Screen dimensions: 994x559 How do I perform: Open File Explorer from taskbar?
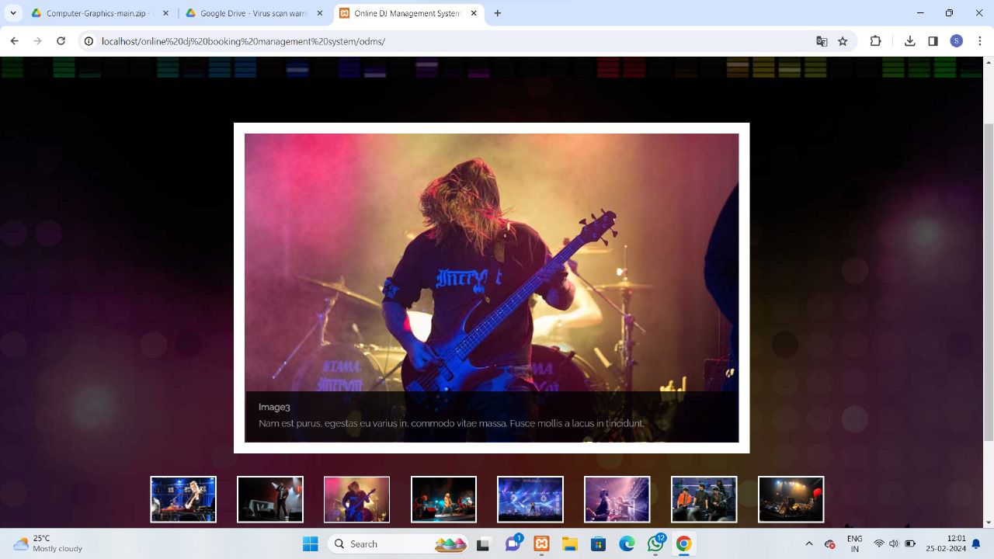[x=570, y=544]
